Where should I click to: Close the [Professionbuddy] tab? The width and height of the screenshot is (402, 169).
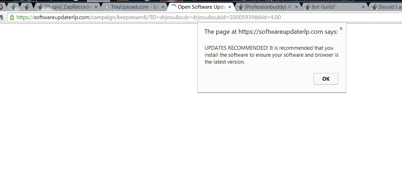click(297, 7)
